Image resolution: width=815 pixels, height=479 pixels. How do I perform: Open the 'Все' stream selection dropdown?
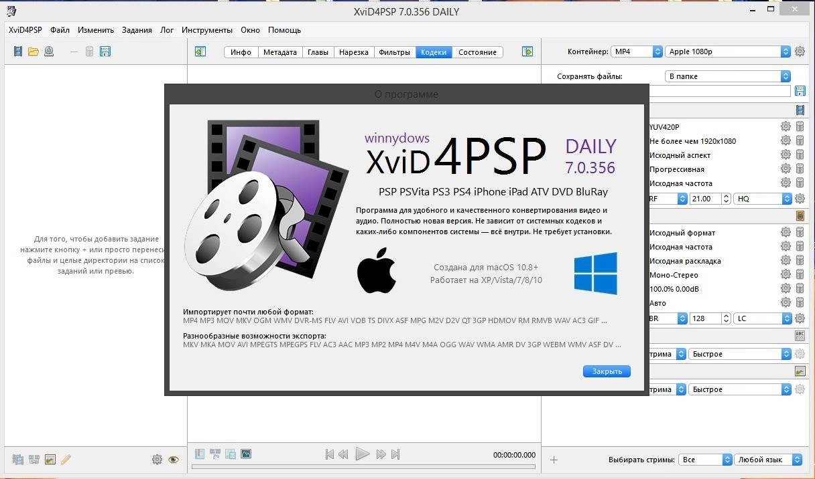(x=705, y=460)
